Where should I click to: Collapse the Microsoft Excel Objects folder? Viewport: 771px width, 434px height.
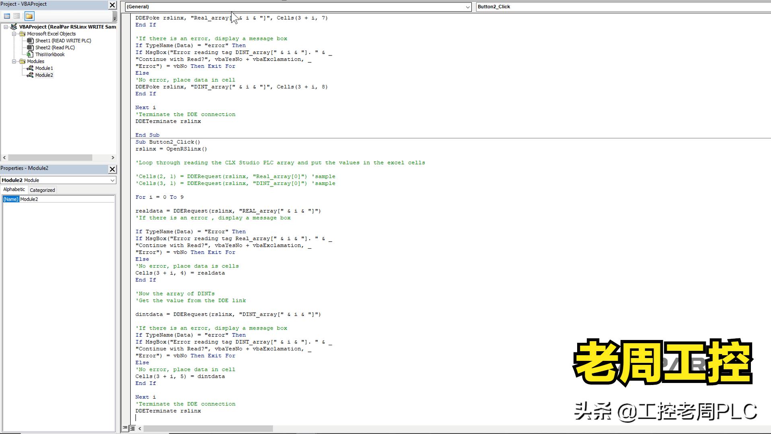[x=14, y=34]
